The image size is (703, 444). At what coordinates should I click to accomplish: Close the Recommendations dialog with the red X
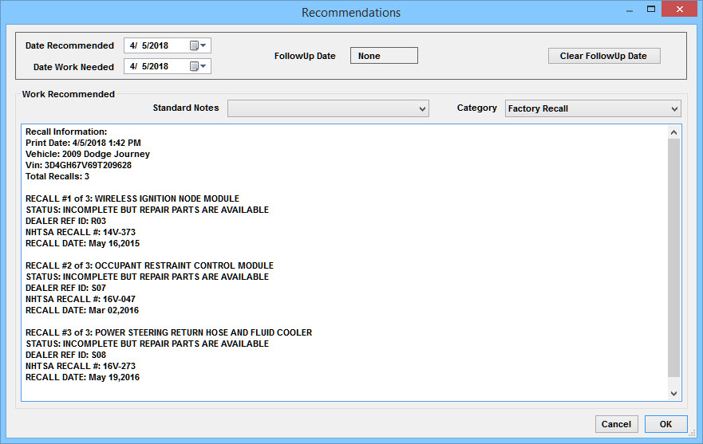click(x=680, y=9)
